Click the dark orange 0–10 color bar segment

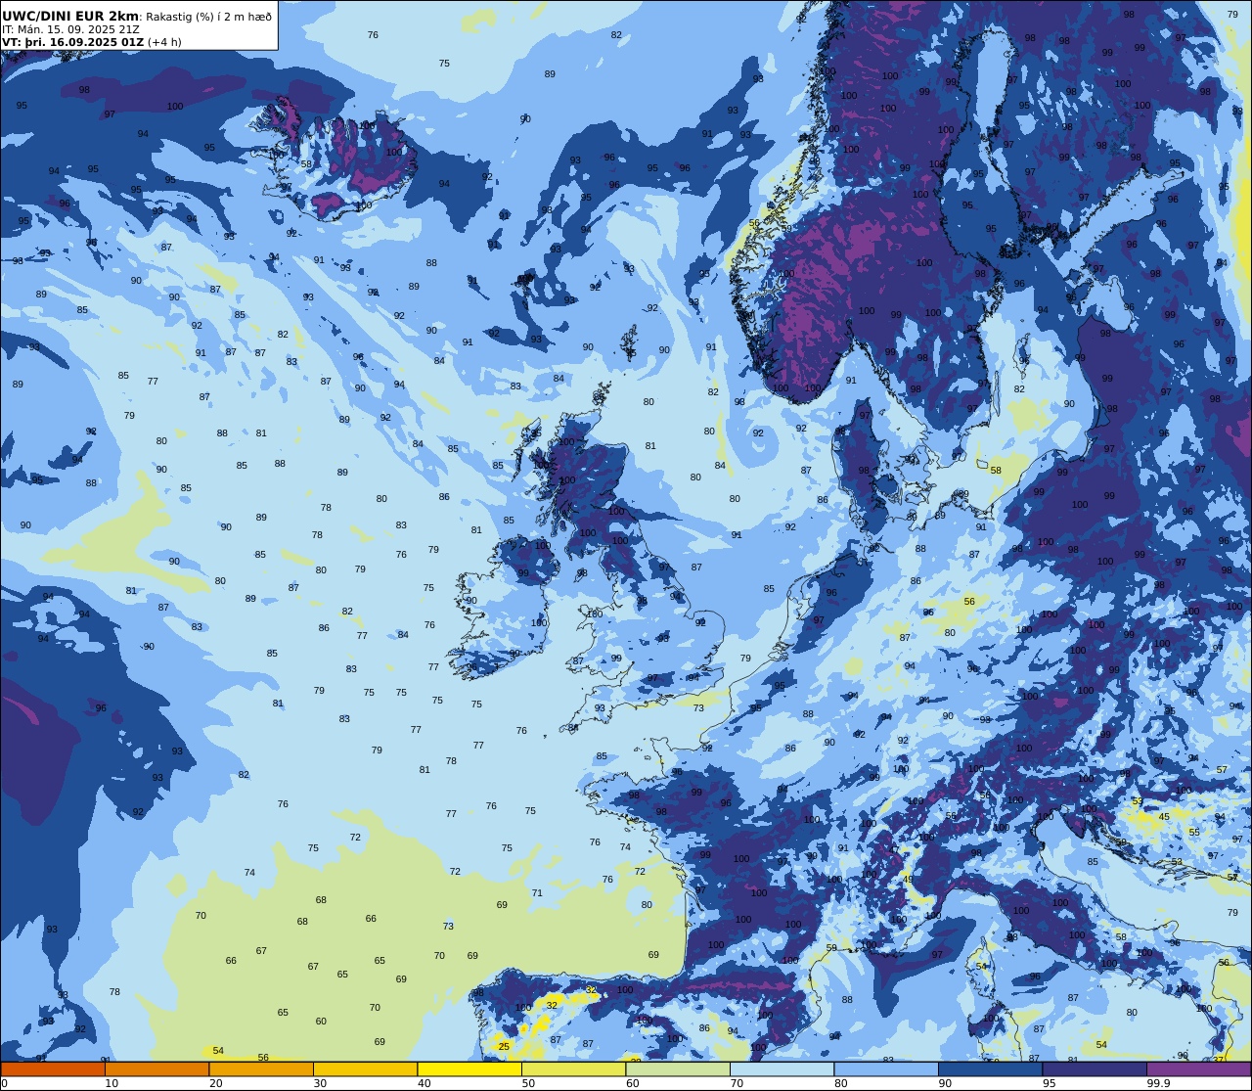coord(53,1069)
